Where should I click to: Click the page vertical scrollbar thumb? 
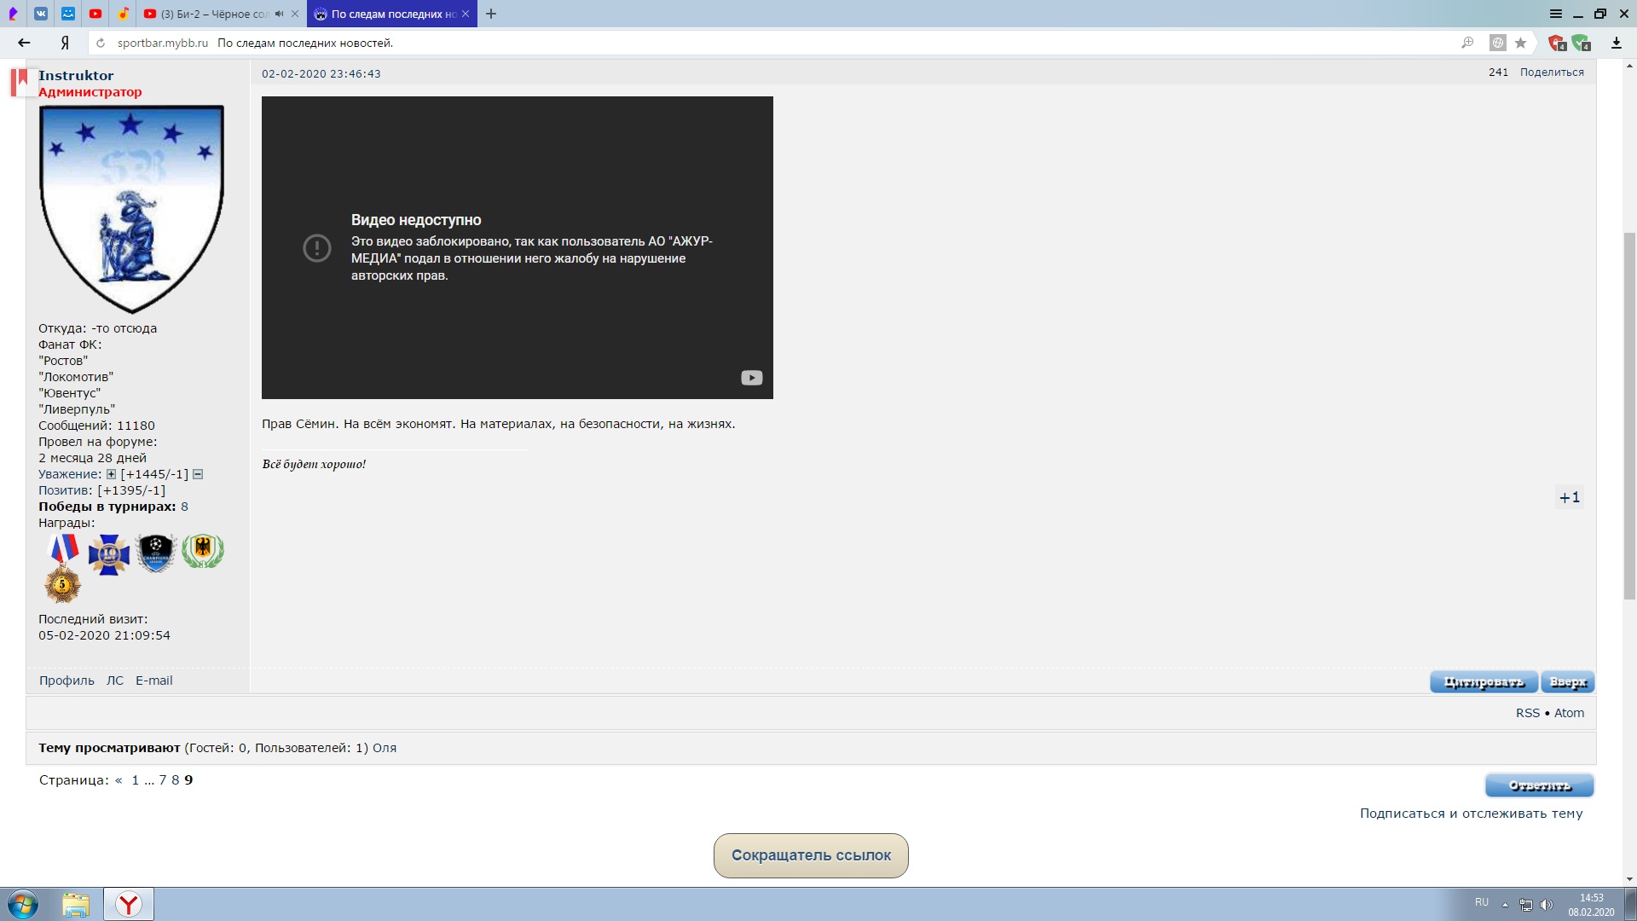pyautogui.click(x=1629, y=415)
